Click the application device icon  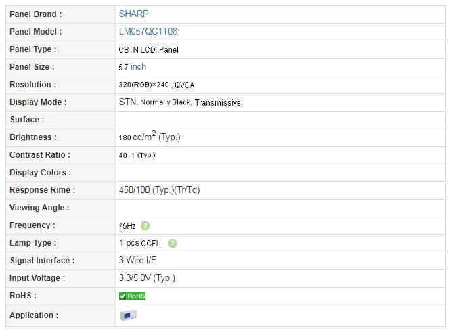[x=128, y=315]
